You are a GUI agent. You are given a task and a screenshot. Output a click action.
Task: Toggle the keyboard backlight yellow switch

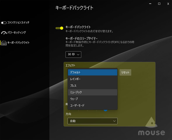[59, 28]
